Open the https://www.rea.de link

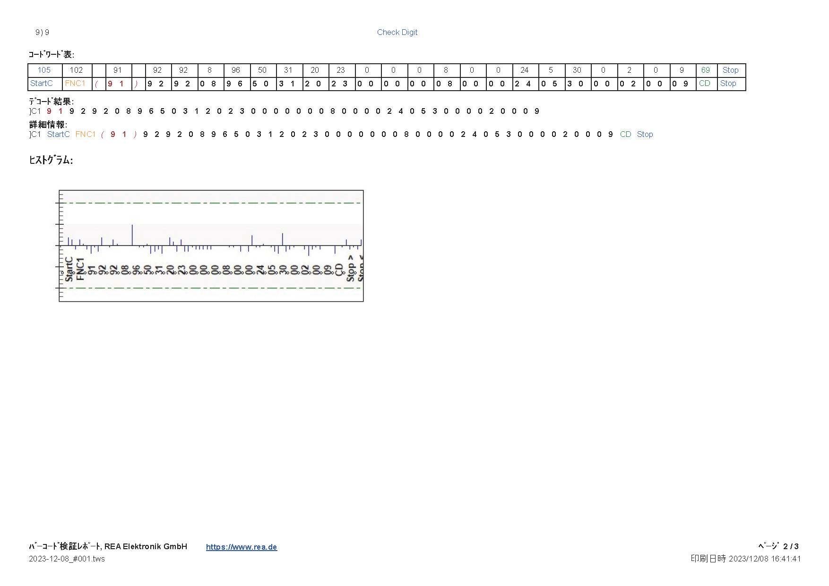[x=242, y=547]
